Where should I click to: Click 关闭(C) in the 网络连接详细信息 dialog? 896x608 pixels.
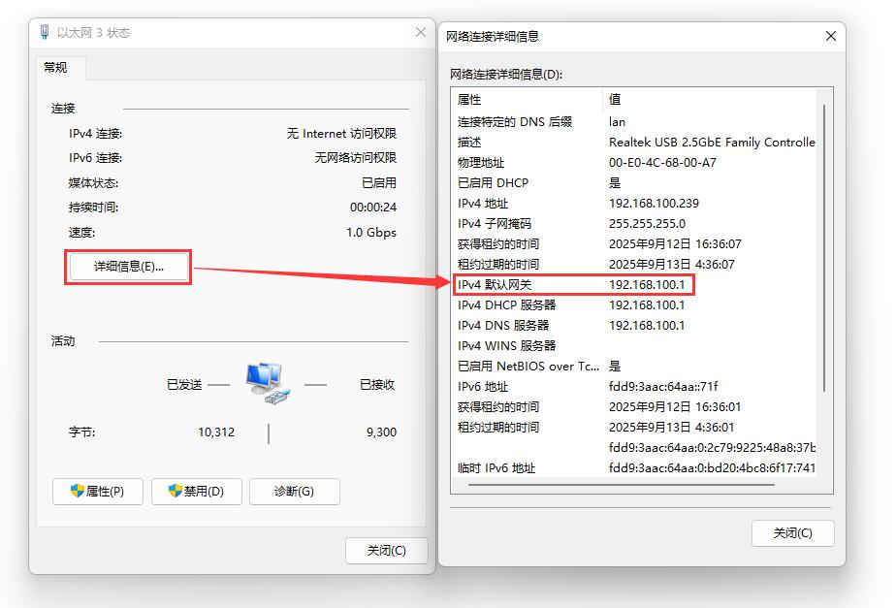coord(792,533)
